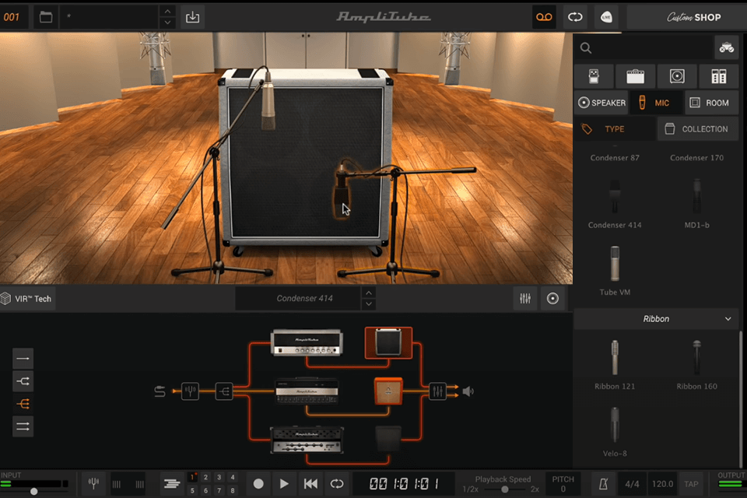The image size is (747, 498).
Task: Open the mixer icon at chain output
Action: (x=437, y=391)
